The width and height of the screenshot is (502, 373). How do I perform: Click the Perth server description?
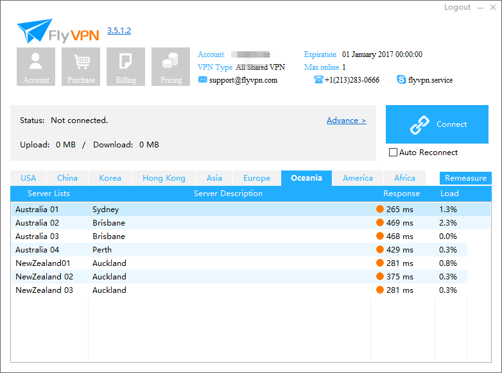pos(102,249)
